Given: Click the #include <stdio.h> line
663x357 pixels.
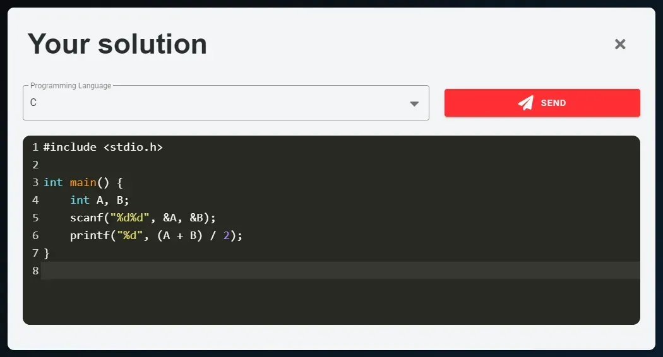Looking at the screenshot, I should (103, 147).
